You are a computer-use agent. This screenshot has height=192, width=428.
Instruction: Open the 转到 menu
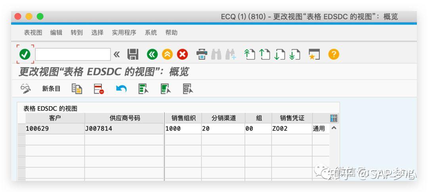[x=77, y=33]
